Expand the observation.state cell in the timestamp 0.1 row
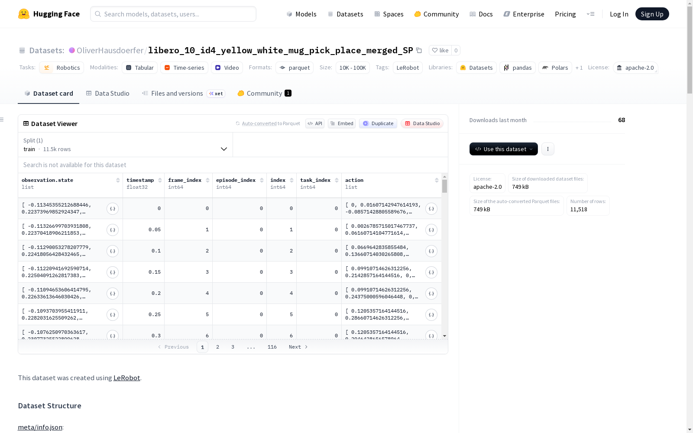The height and width of the screenshot is (433, 693). (x=113, y=251)
